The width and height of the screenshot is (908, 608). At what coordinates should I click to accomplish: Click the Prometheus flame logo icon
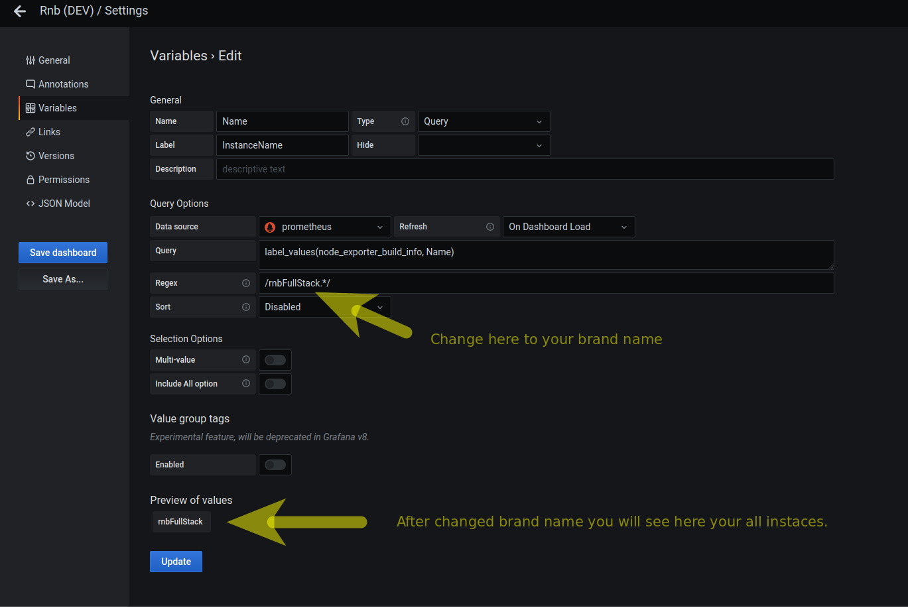270,227
